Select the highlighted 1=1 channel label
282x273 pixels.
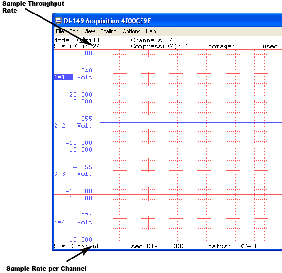(x=63, y=77)
